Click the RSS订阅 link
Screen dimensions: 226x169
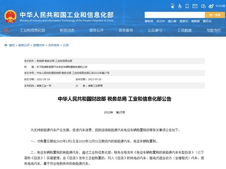pyautogui.click(x=220, y=6)
